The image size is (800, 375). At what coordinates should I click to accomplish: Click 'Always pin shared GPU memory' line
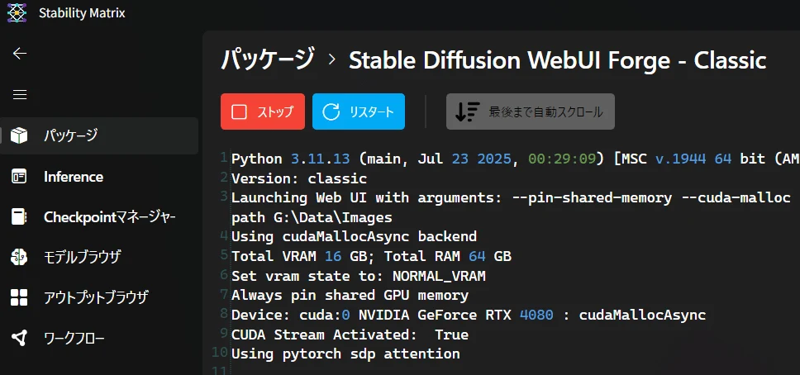(x=350, y=295)
